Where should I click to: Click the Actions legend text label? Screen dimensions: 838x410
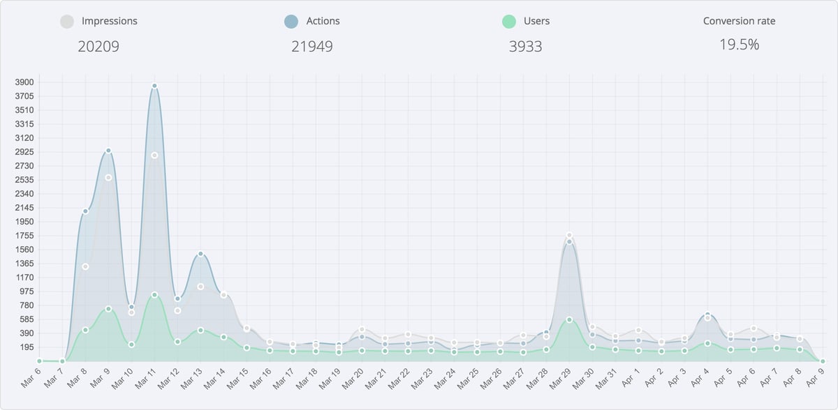(x=323, y=21)
